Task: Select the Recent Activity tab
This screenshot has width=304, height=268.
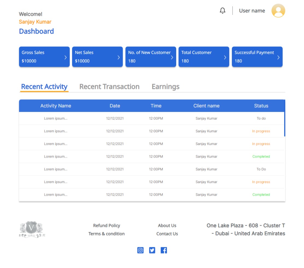Action: (44, 87)
